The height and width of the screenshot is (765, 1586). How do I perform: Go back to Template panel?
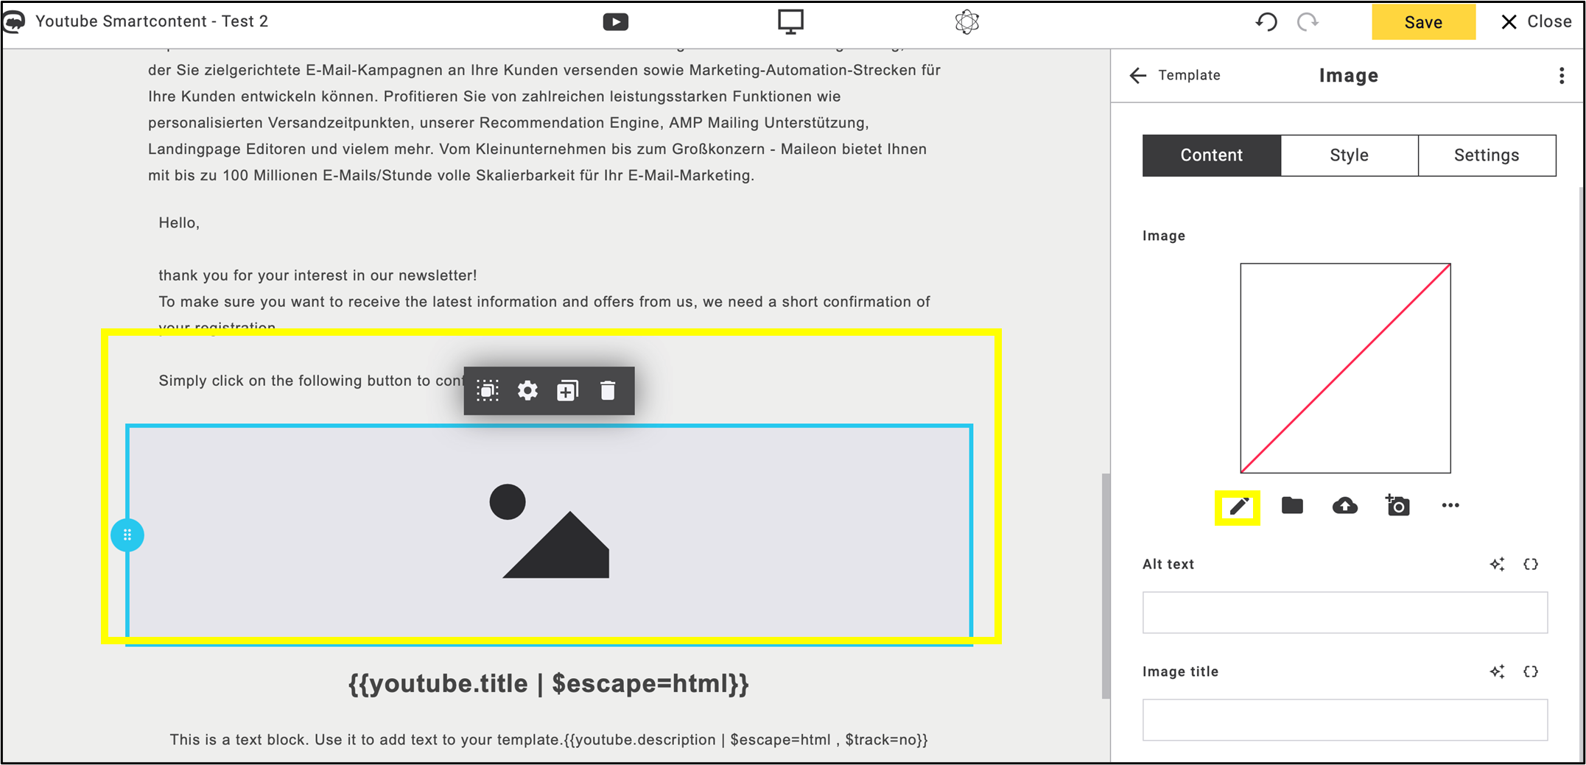[x=1175, y=75]
